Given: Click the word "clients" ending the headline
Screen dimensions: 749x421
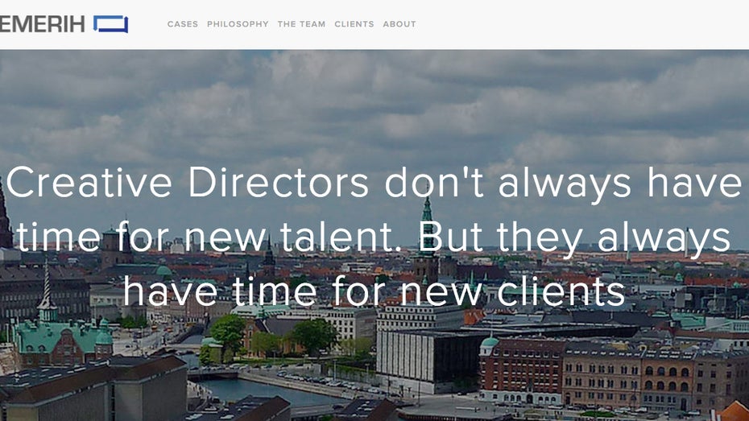Looking at the screenshot, I should (561, 291).
